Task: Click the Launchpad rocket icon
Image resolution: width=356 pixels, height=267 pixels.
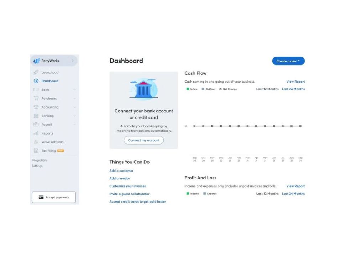Action: pyautogui.click(x=36, y=72)
